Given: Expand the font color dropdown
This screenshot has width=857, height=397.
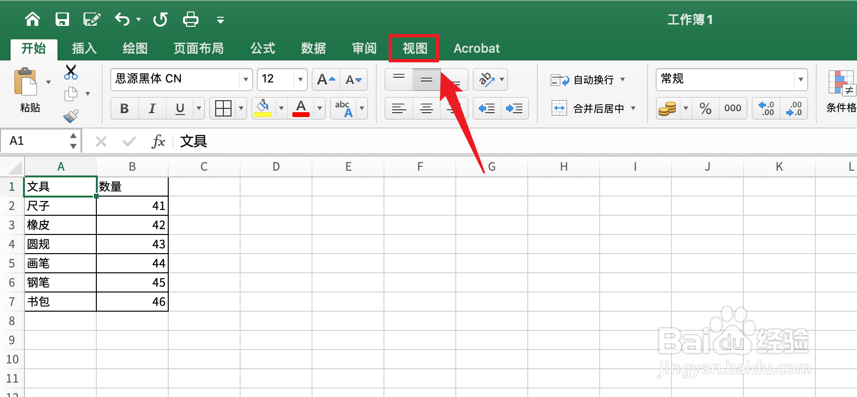Looking at the screenshot, I should [320, 108].
